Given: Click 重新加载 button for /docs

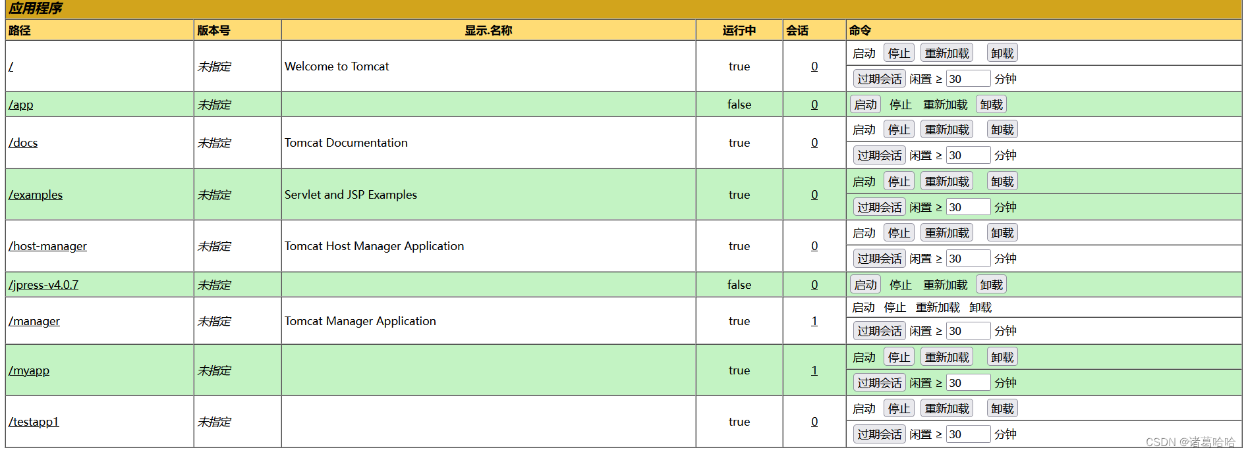Looking at the screenshot, I should [x=947, y=130].
